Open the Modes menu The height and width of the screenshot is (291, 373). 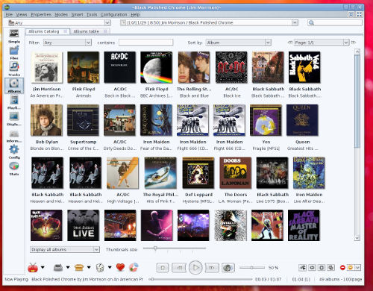pyautogui.click(x=61, y=15)
